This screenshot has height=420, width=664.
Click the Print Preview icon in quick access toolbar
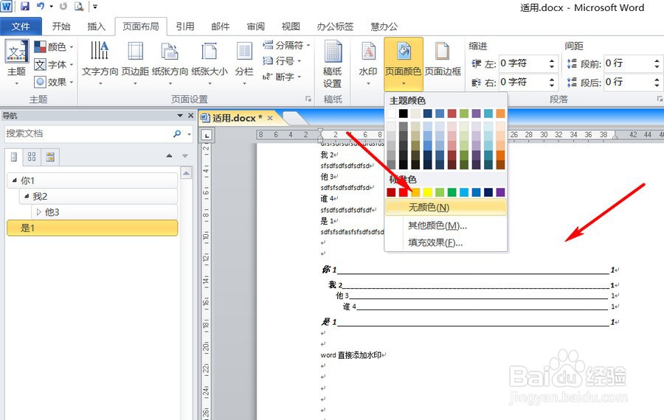tap(79, 7)
